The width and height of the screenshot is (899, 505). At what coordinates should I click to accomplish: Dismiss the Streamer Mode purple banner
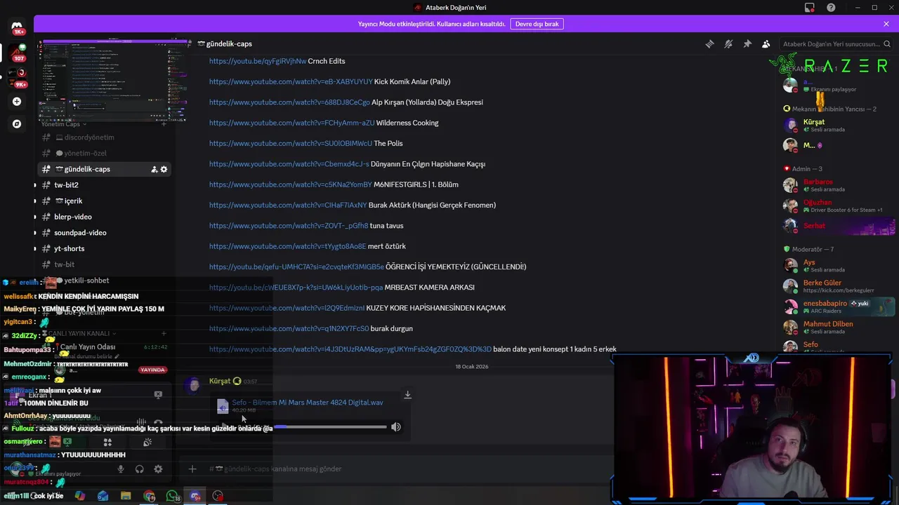[886, 24]
